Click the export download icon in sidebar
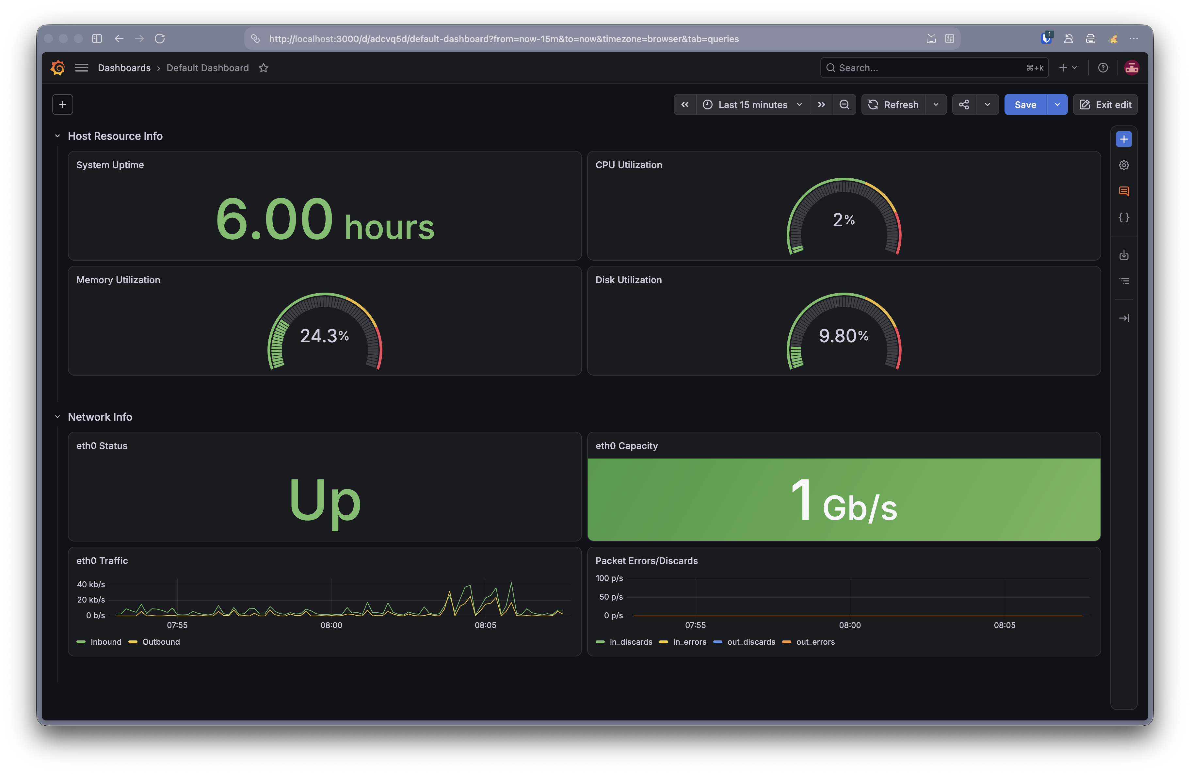This screenshot has width=1190, height=774. pyautogui.click(x=1123, y=255)
